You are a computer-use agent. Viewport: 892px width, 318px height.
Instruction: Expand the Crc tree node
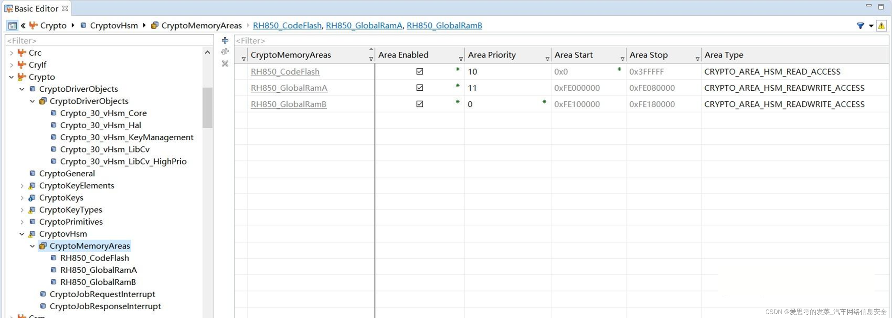coord(11,53)
